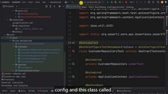
Task: Open Dockerrun.aws.json file
Action: pyautogui.click(x=15, y=77)
